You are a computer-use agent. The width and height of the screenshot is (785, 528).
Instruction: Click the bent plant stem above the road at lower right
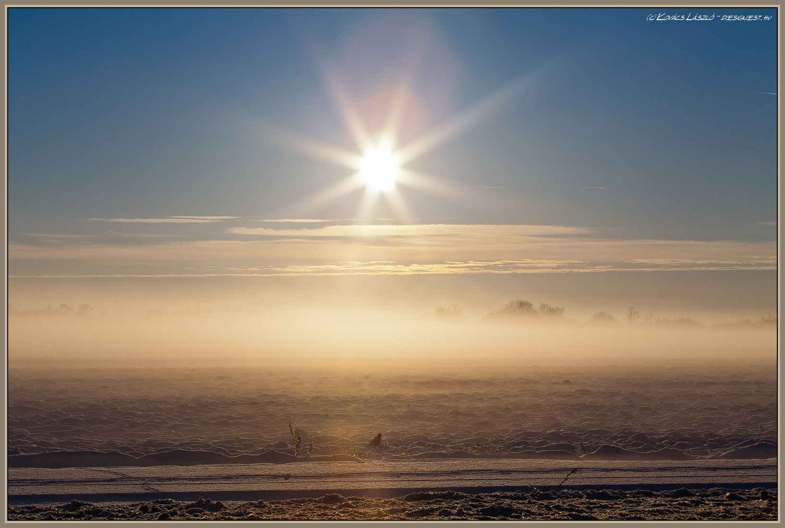click(x=569, y=476)
